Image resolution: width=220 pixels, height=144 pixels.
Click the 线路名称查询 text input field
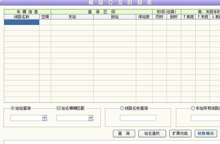coord(138,118)
